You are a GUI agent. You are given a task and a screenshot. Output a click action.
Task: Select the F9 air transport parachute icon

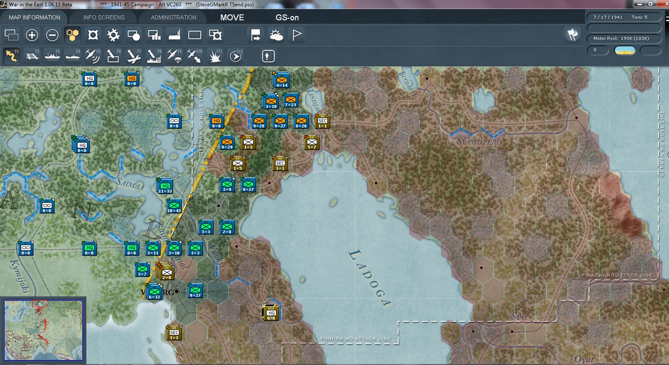(x=174, y=55)
